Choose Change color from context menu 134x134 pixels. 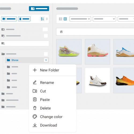pos(53,117)
